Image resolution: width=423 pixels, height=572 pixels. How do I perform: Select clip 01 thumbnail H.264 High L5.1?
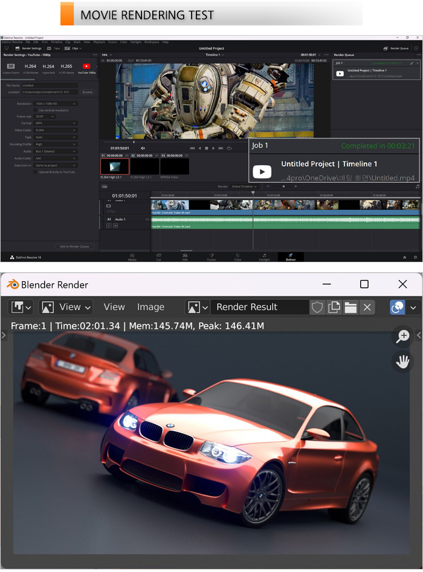coord(115,167)
